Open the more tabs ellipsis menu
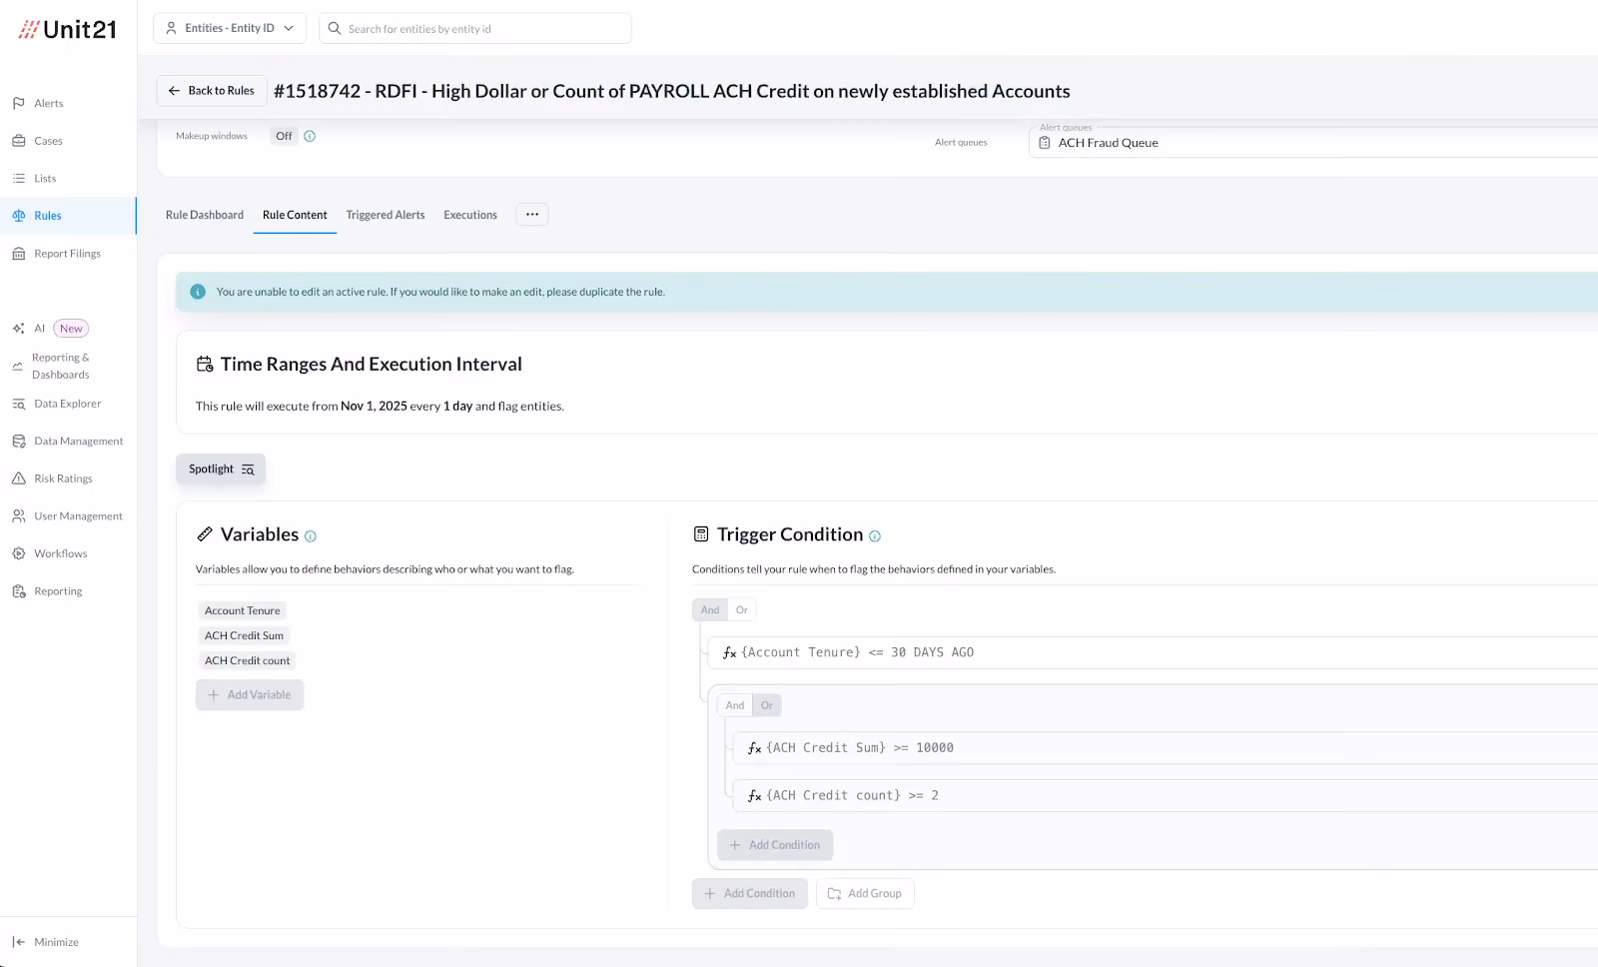The image size is (1598, 967). (x=532, y=214)
